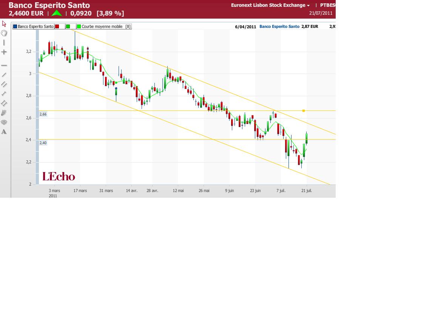Select the trend line tool
The width and height of the screenshot is (435, 326).
tap(4, 75)
